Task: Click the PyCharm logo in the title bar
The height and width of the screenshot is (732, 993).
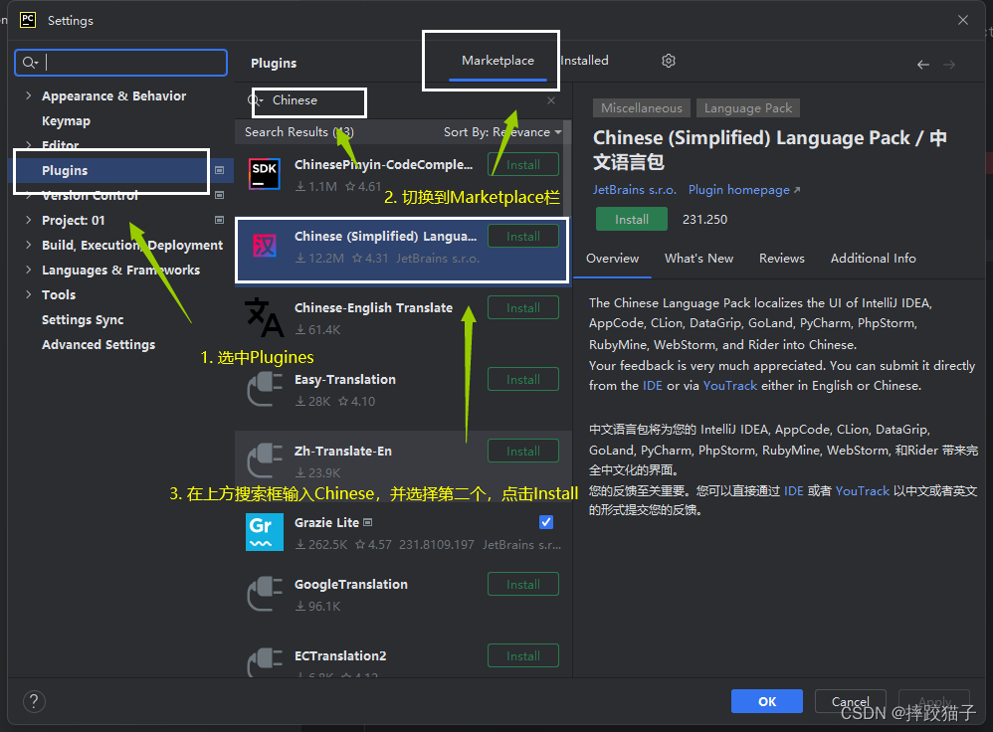Action: click(28, 20)
